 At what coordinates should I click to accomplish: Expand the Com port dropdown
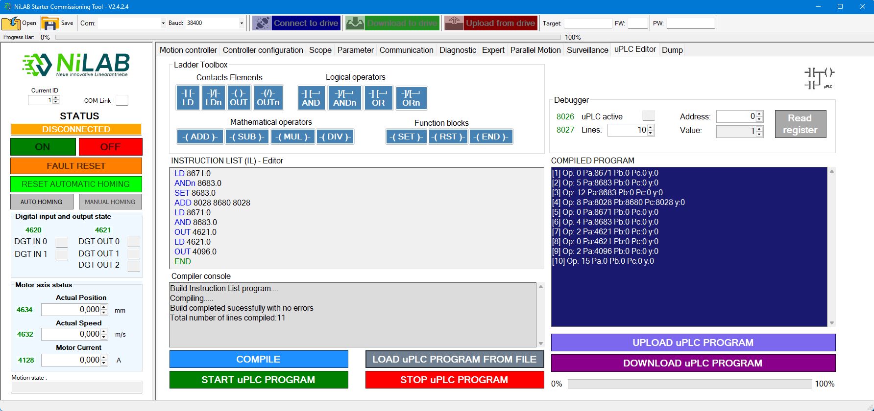(x=163, y=23)
